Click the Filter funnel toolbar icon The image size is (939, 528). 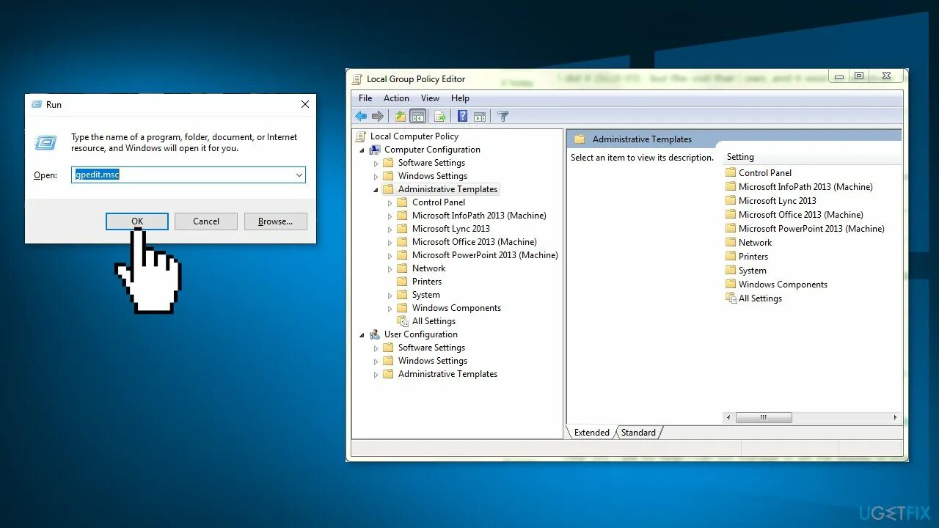tap(503, 116)
